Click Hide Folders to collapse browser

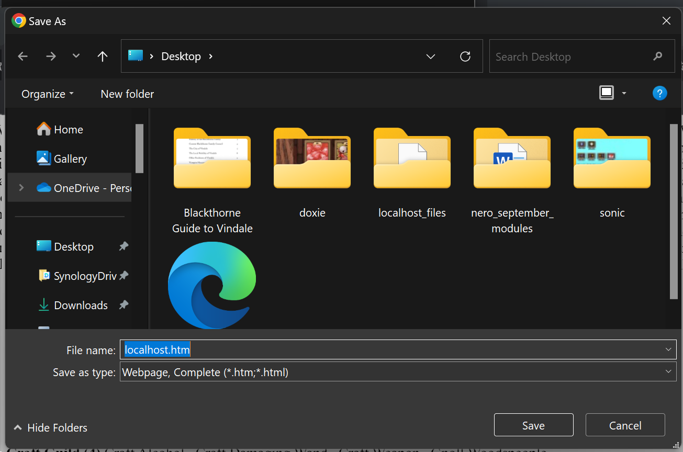click(x=51, y=428)
